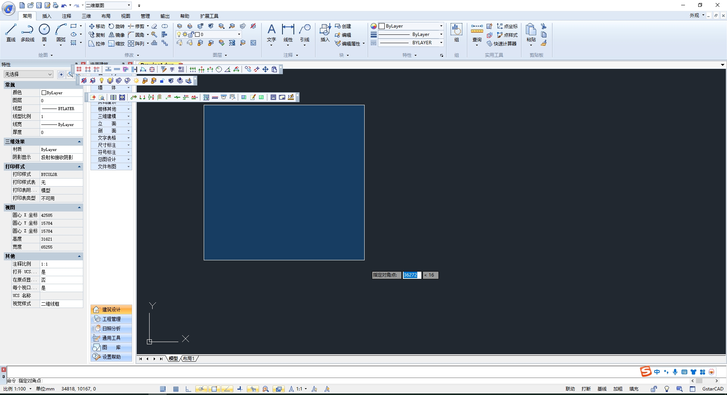Select the Move (移动) modify tool
The height and width of the screenshot is (395, 727).
pos(97,26)
